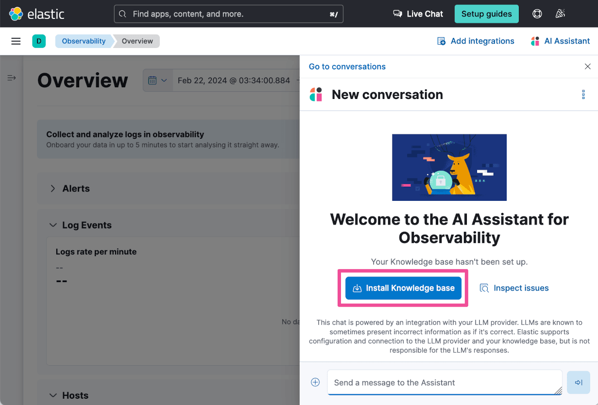Click the help life-ring icon
The width and height of the screenshot is (598, 405).
[x=537, y=14]
